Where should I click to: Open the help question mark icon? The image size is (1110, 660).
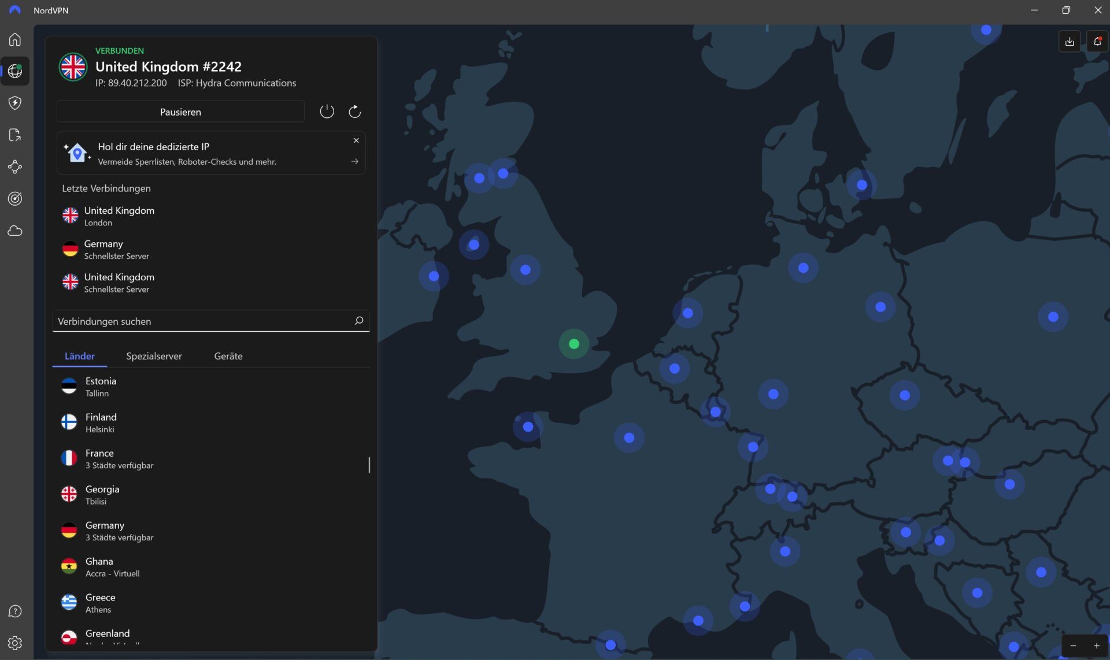[x=15, y=611]
